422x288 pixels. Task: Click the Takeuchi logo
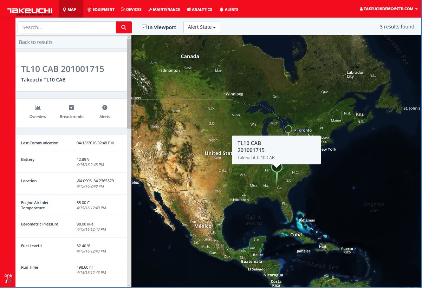[x=30, y=11]
